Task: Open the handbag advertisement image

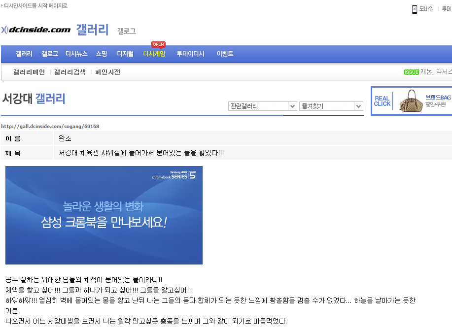Action: 411,101
